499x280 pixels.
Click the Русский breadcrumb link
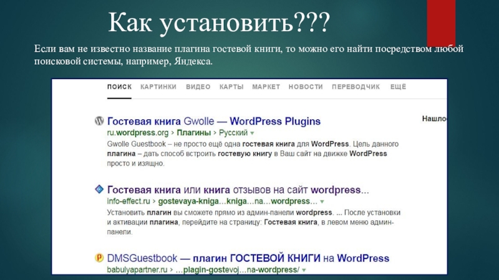pyautogui.click(x=233, y=133)
